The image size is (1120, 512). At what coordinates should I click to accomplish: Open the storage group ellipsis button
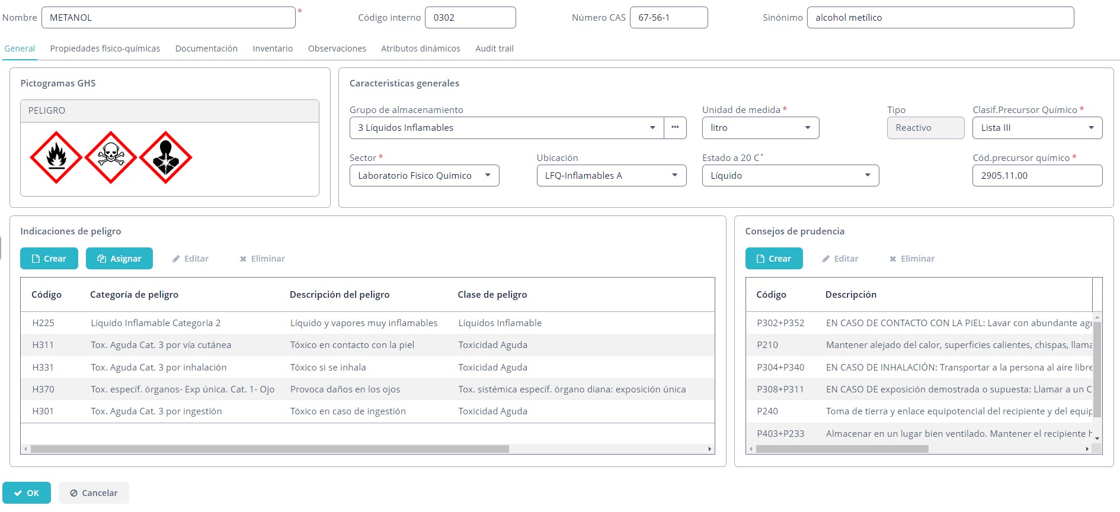[675, 128]
